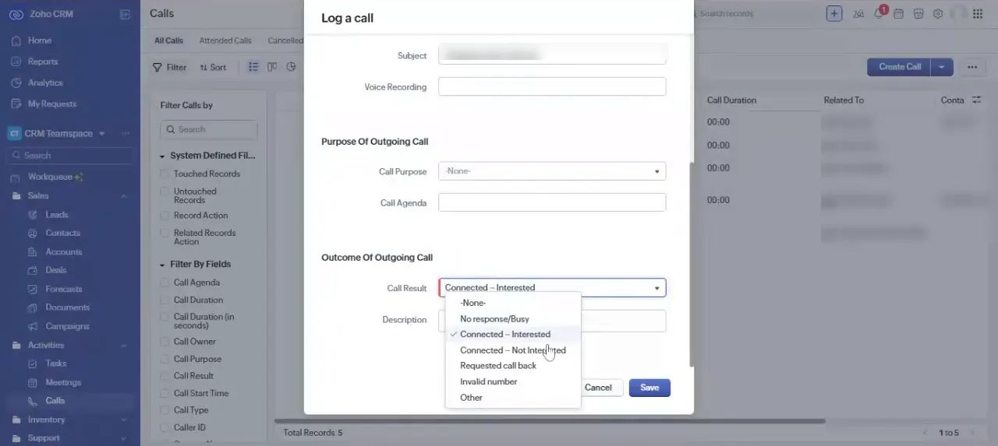Switch to Attended Calls tab
998x446 pixels.
(x=225, y=40)
